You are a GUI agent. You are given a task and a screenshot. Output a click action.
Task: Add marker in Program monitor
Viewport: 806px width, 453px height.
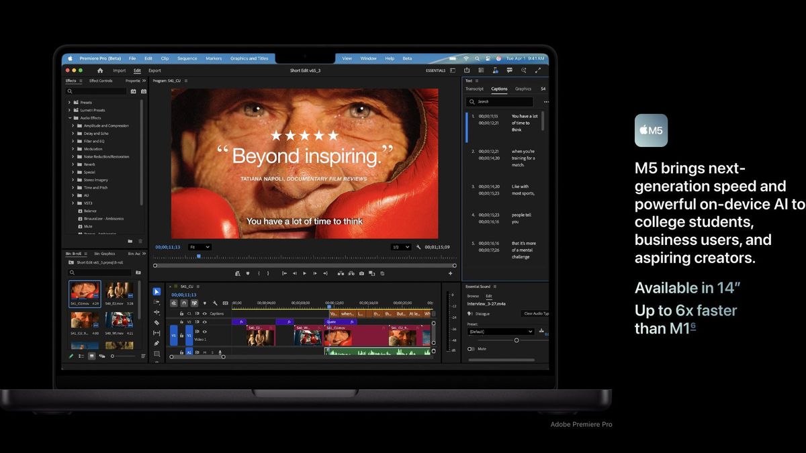[x=248, y=273]
